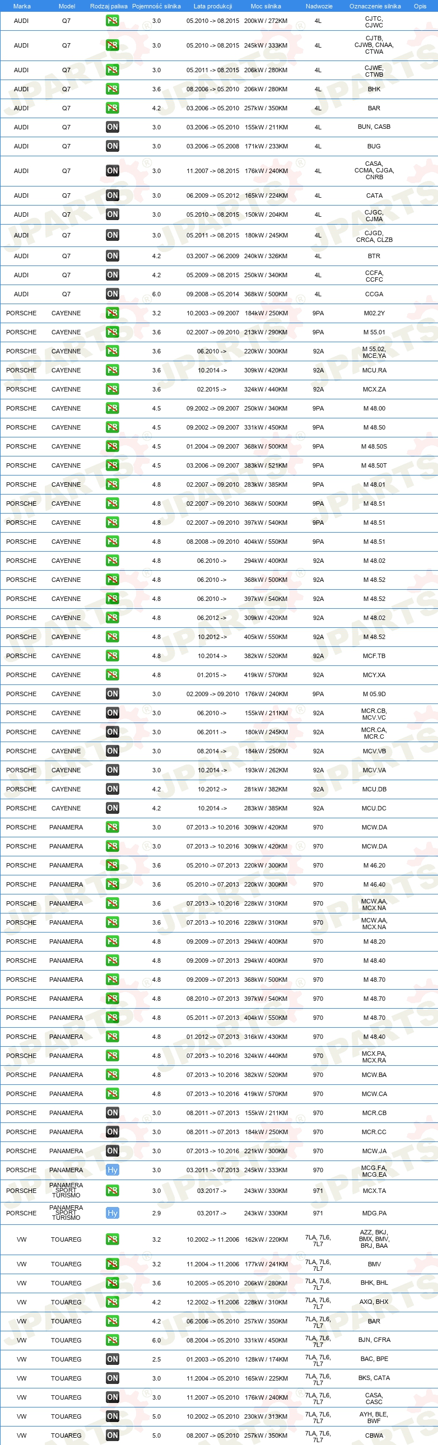Select engine code cell 'M 48.00'

374,409
